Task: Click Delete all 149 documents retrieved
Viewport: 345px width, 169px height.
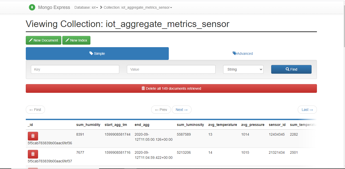Action: pos(171,88)
